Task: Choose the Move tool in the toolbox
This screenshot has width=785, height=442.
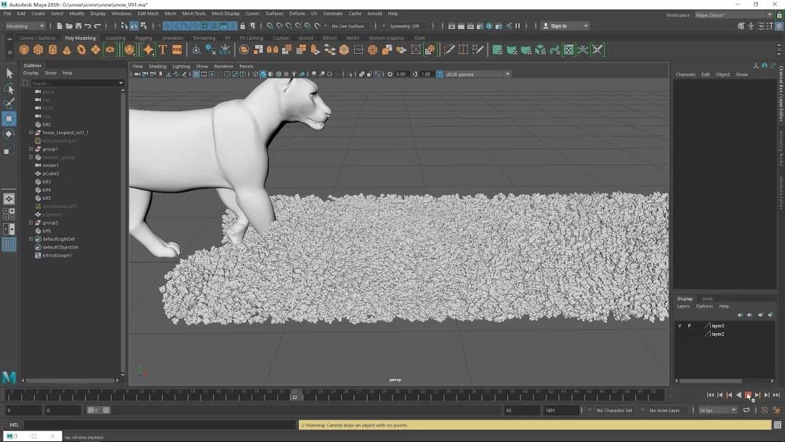Action: (9, 118)
